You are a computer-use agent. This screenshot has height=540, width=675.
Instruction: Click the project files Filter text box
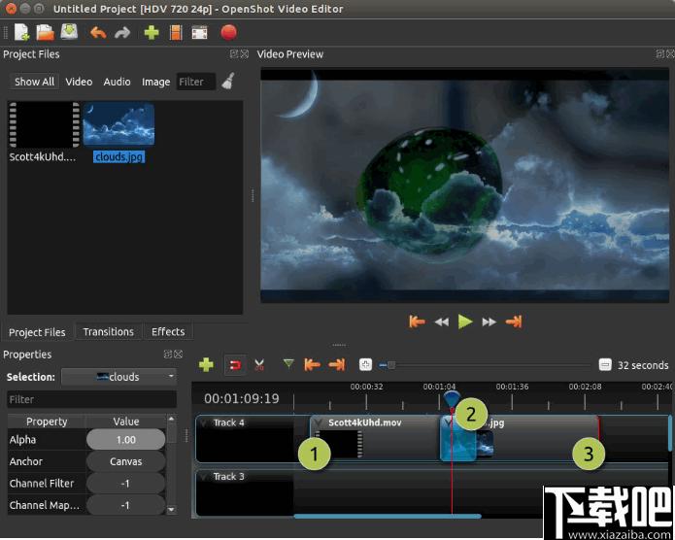196,82
